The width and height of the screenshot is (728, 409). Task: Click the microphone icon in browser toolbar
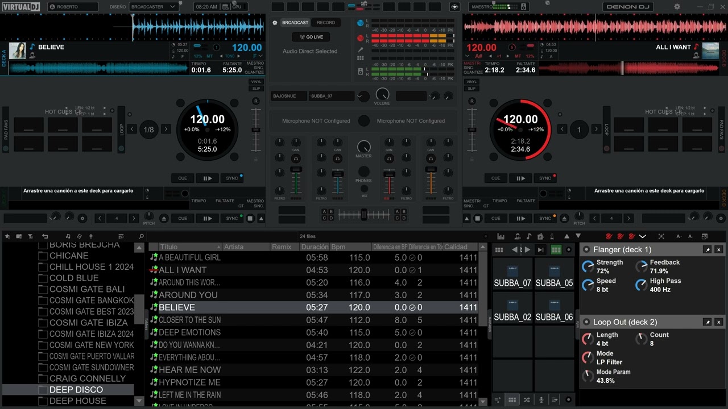91,236
